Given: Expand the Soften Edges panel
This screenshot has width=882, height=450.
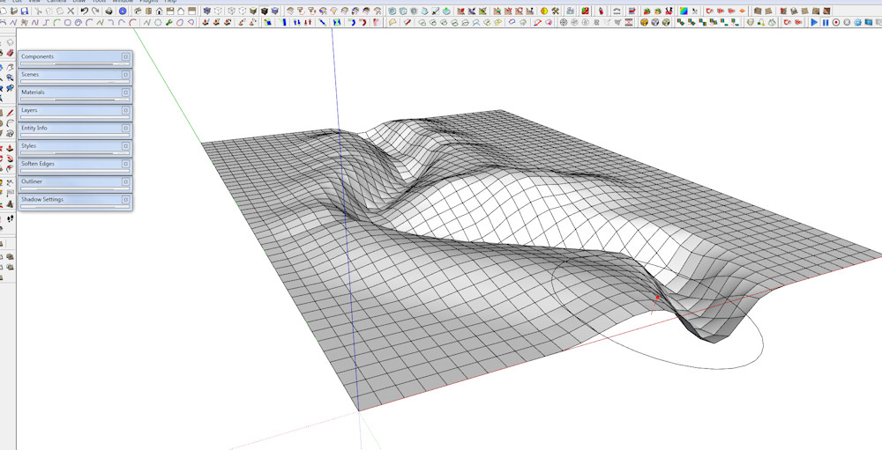Looking at the screenshot, I should click(75, 164).
